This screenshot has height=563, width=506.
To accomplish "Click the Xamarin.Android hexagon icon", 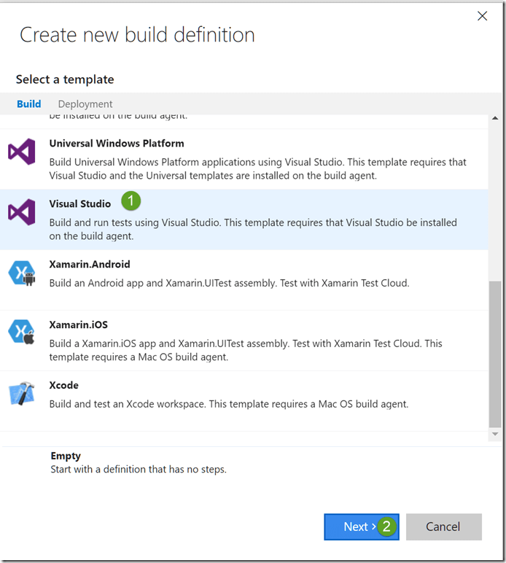I will pyautogui.click(x=22, y=273).
